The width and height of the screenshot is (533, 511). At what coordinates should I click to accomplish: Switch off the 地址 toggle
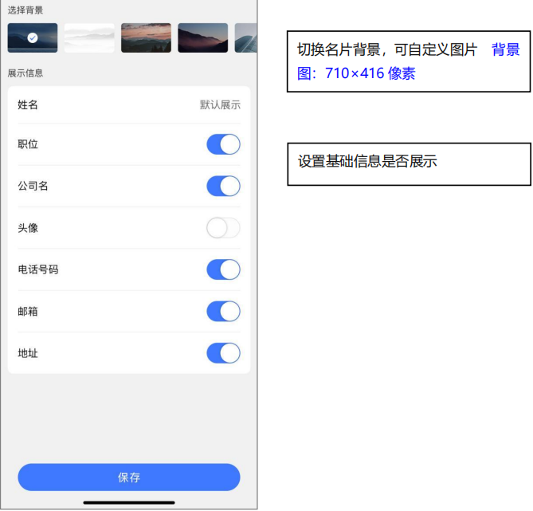tap(223, 353)
